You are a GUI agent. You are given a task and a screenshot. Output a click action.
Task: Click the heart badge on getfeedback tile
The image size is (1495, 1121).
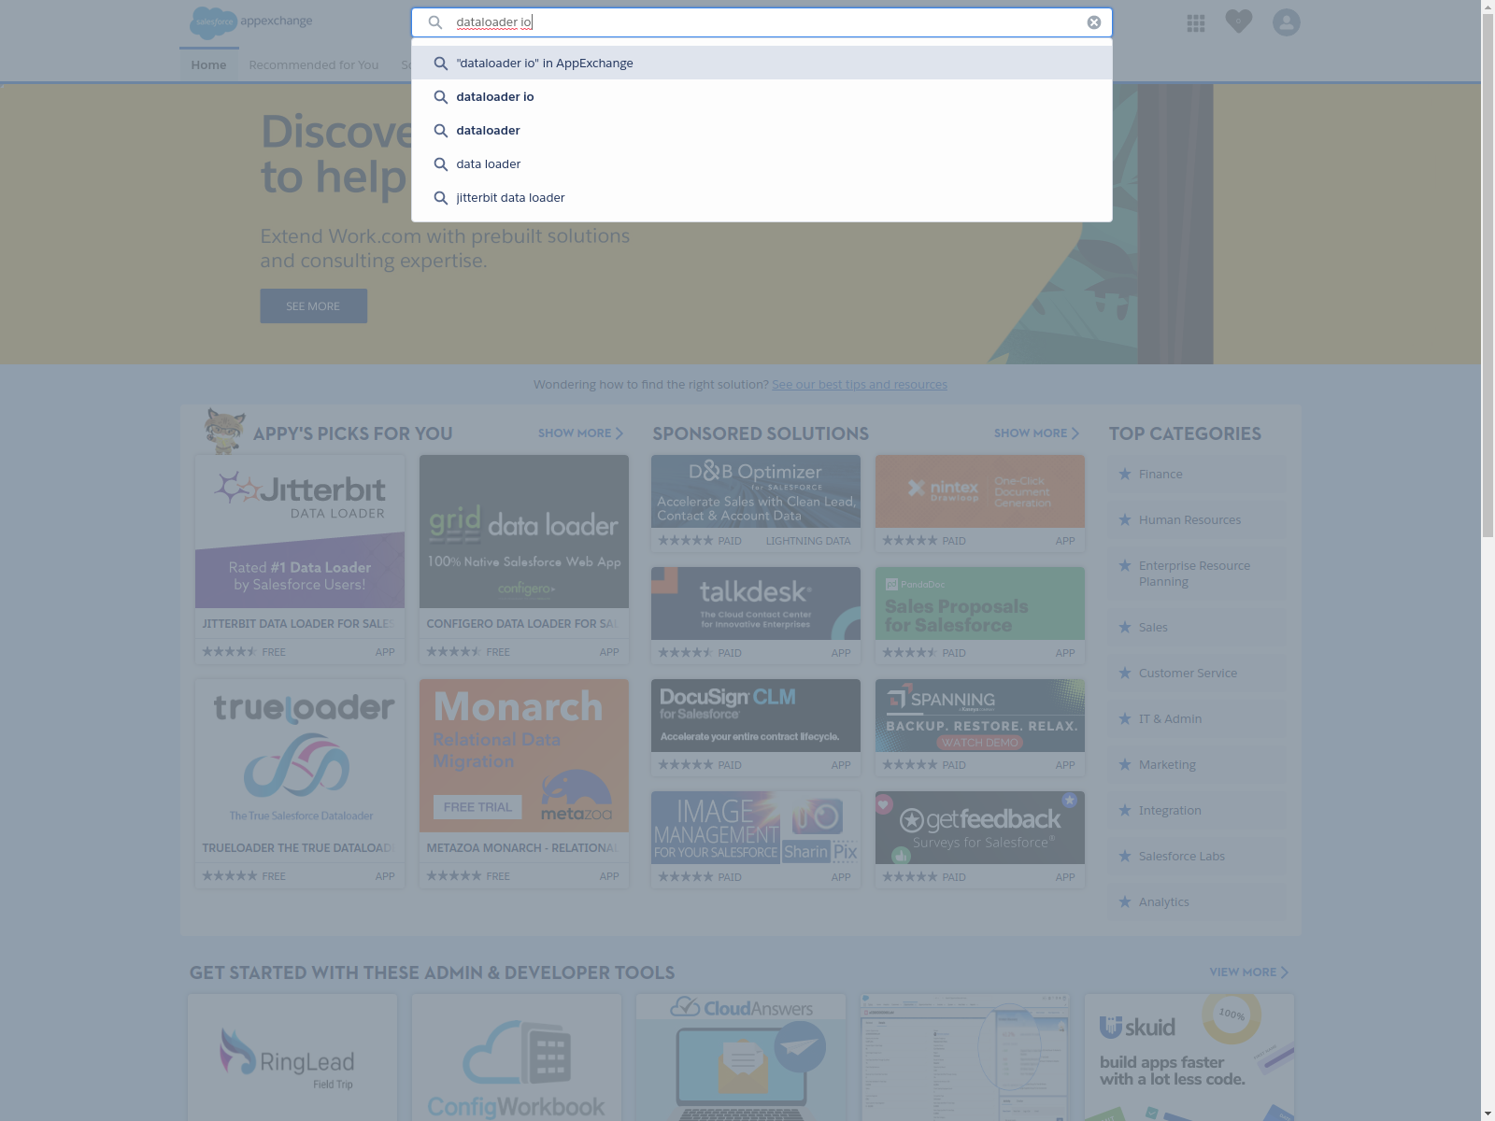click(x=884, y=803)
